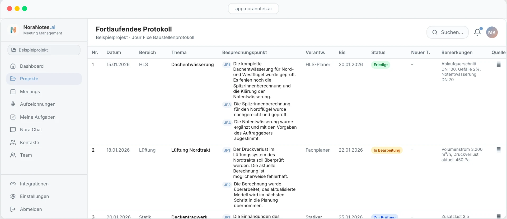507x219 pixels.
Task: Click the Thema column header
Action: point(179,52)
